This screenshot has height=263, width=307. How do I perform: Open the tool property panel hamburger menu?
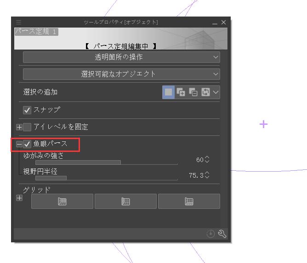tap(18, 22)
